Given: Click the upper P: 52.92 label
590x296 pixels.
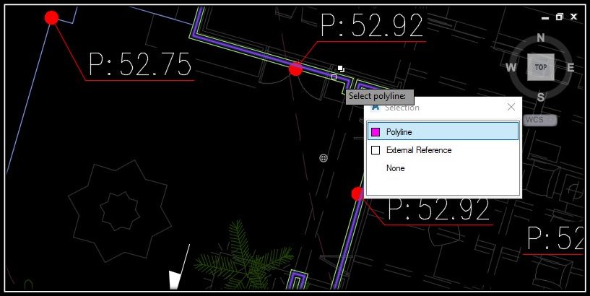Looking at the screenshot, I should 373,25.
